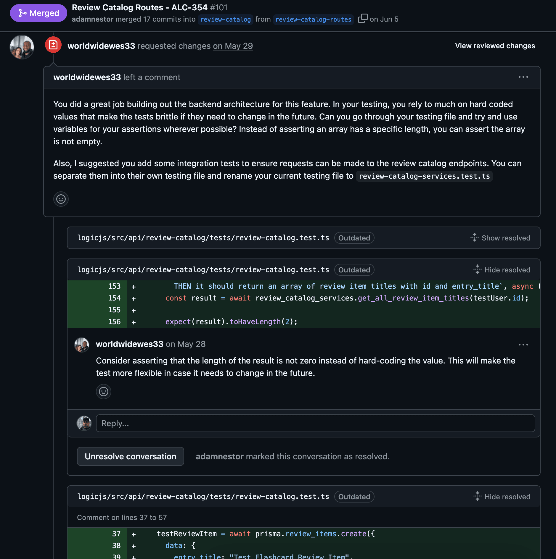This screenshot has height=559, width=556.
Task: Open the review-catalog base branch link
Action: point(225,20)
